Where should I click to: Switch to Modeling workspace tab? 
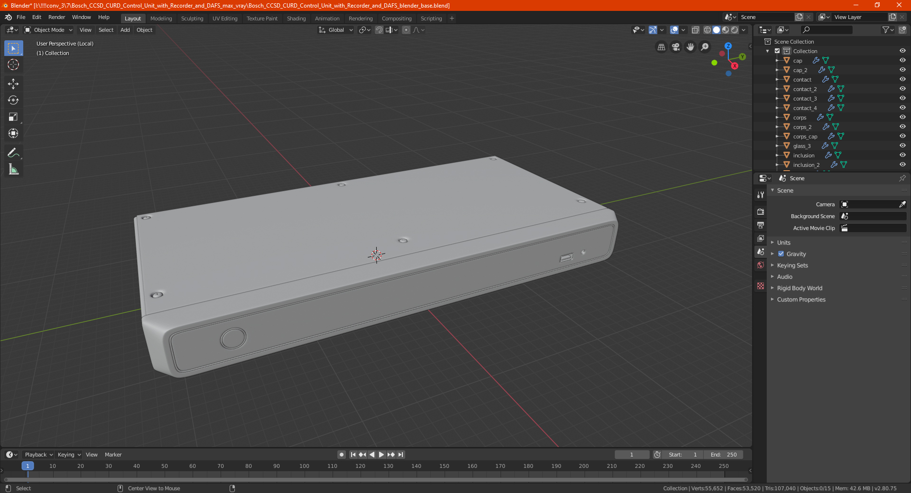point(161,18)
